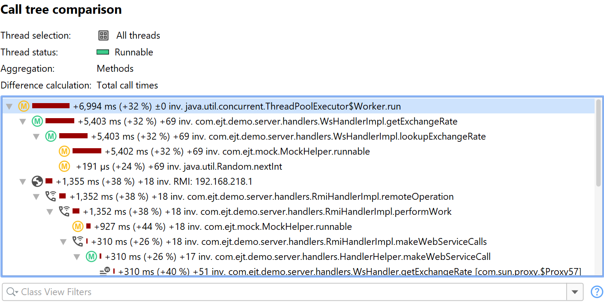Click the ThreadPoolExecutor$Worker.run method icon
The image size is (604, 302).
coord(24,106)
